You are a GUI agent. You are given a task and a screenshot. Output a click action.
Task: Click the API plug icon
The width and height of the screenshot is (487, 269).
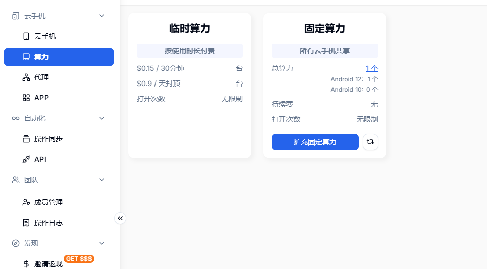pos(26,159)
